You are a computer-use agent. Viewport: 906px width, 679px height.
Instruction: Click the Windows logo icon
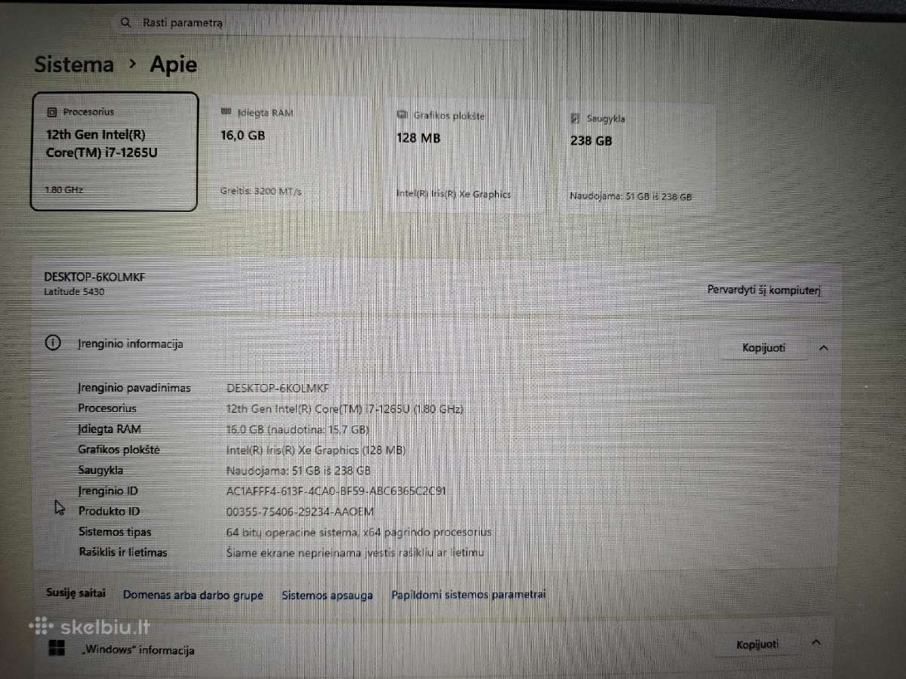pos(56,648)
